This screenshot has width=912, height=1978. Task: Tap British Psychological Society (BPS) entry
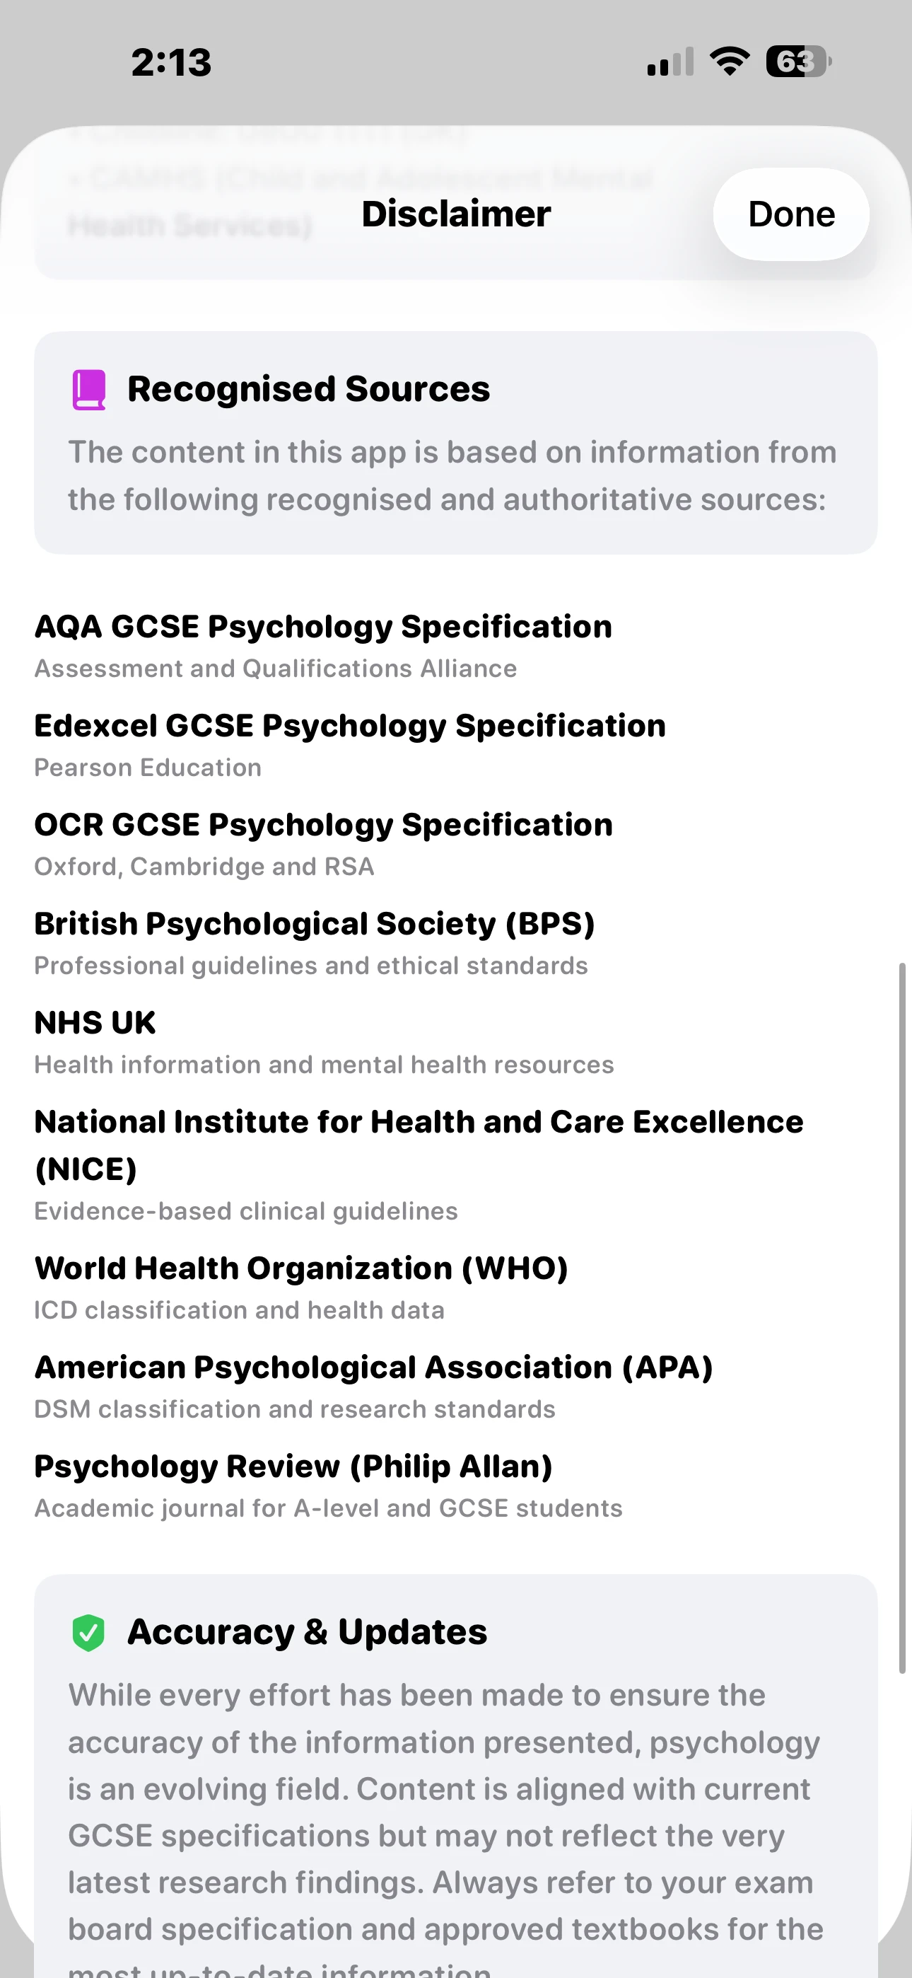[315, 925]
